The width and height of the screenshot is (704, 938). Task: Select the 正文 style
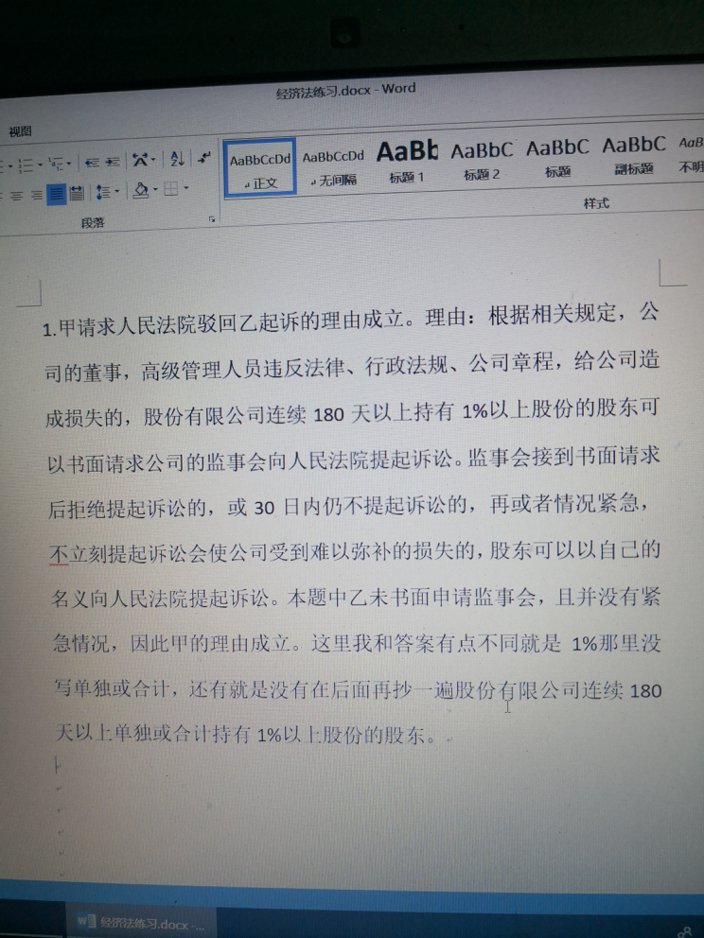(260, 167)
